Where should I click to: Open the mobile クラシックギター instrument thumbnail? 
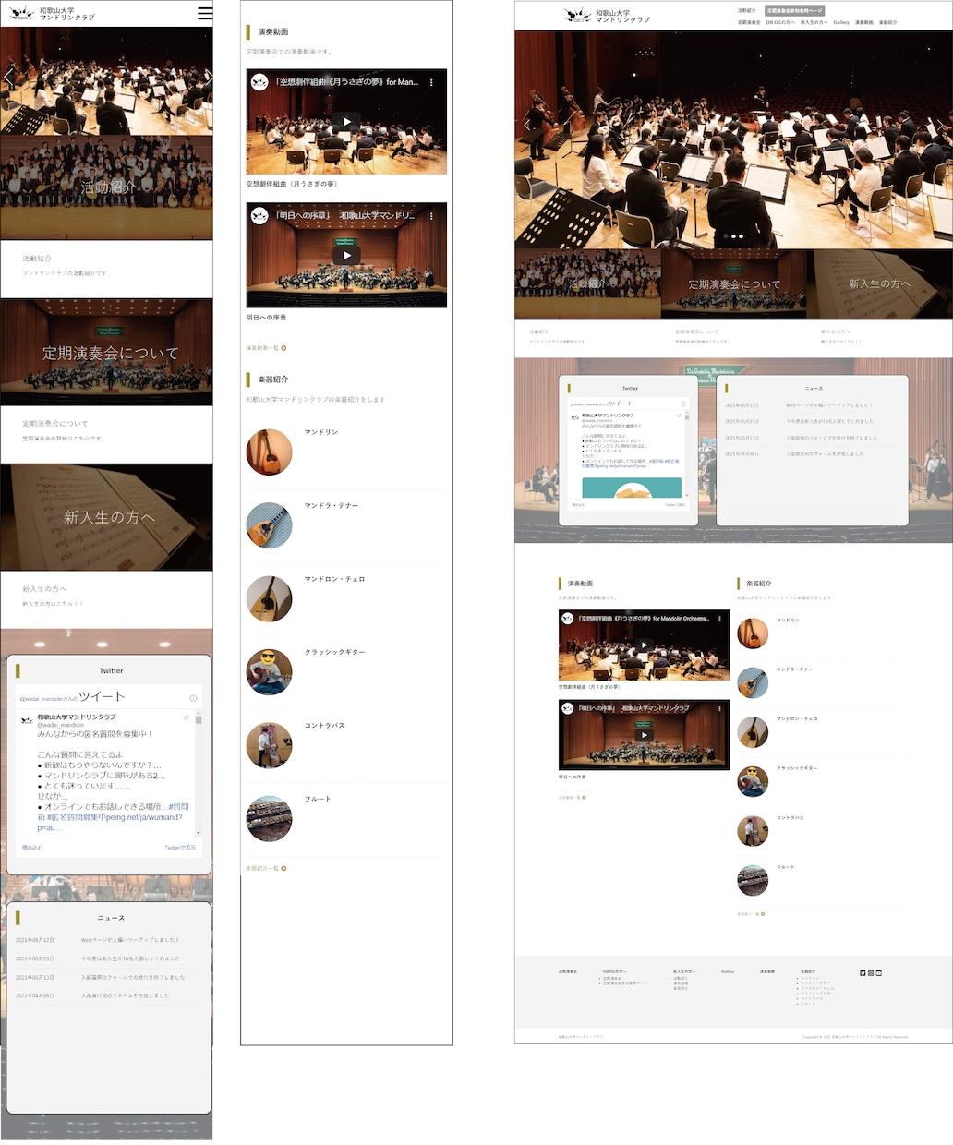click(x=270, y=671)
